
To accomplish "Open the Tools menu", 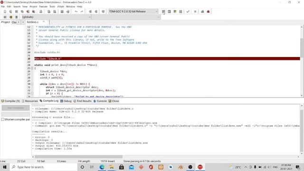I will (x=52, y=7).
